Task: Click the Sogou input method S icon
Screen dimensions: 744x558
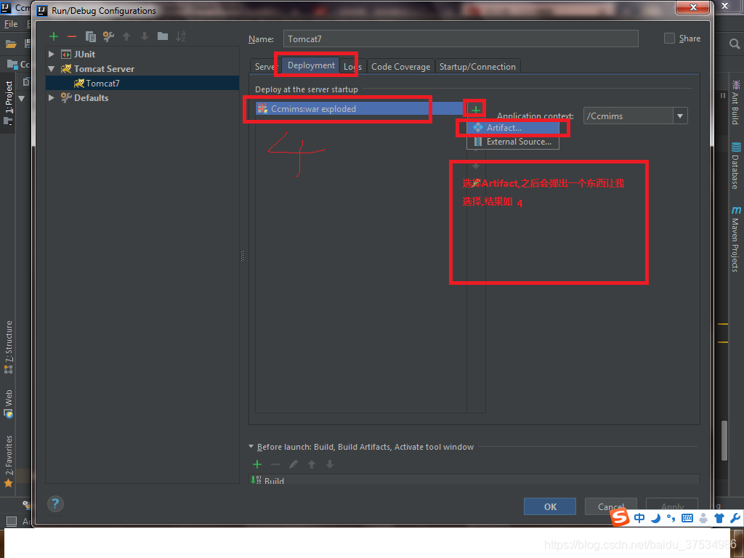Action: click(620, 517)
